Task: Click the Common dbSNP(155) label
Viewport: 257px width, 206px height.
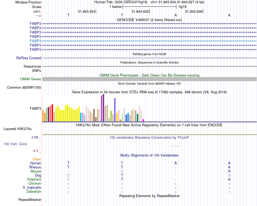Action: click(24, 87)
